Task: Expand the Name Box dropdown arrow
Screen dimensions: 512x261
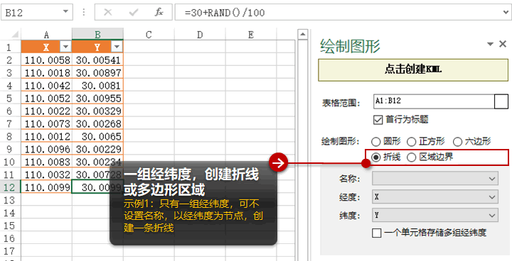Action: (65, 12)
